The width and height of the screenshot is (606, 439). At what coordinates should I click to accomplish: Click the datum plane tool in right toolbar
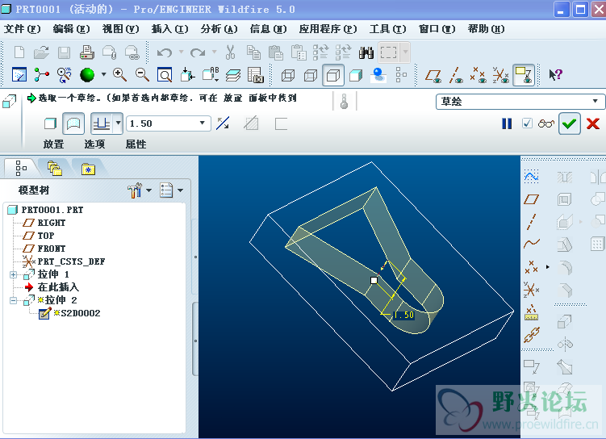tap(532, 199)
